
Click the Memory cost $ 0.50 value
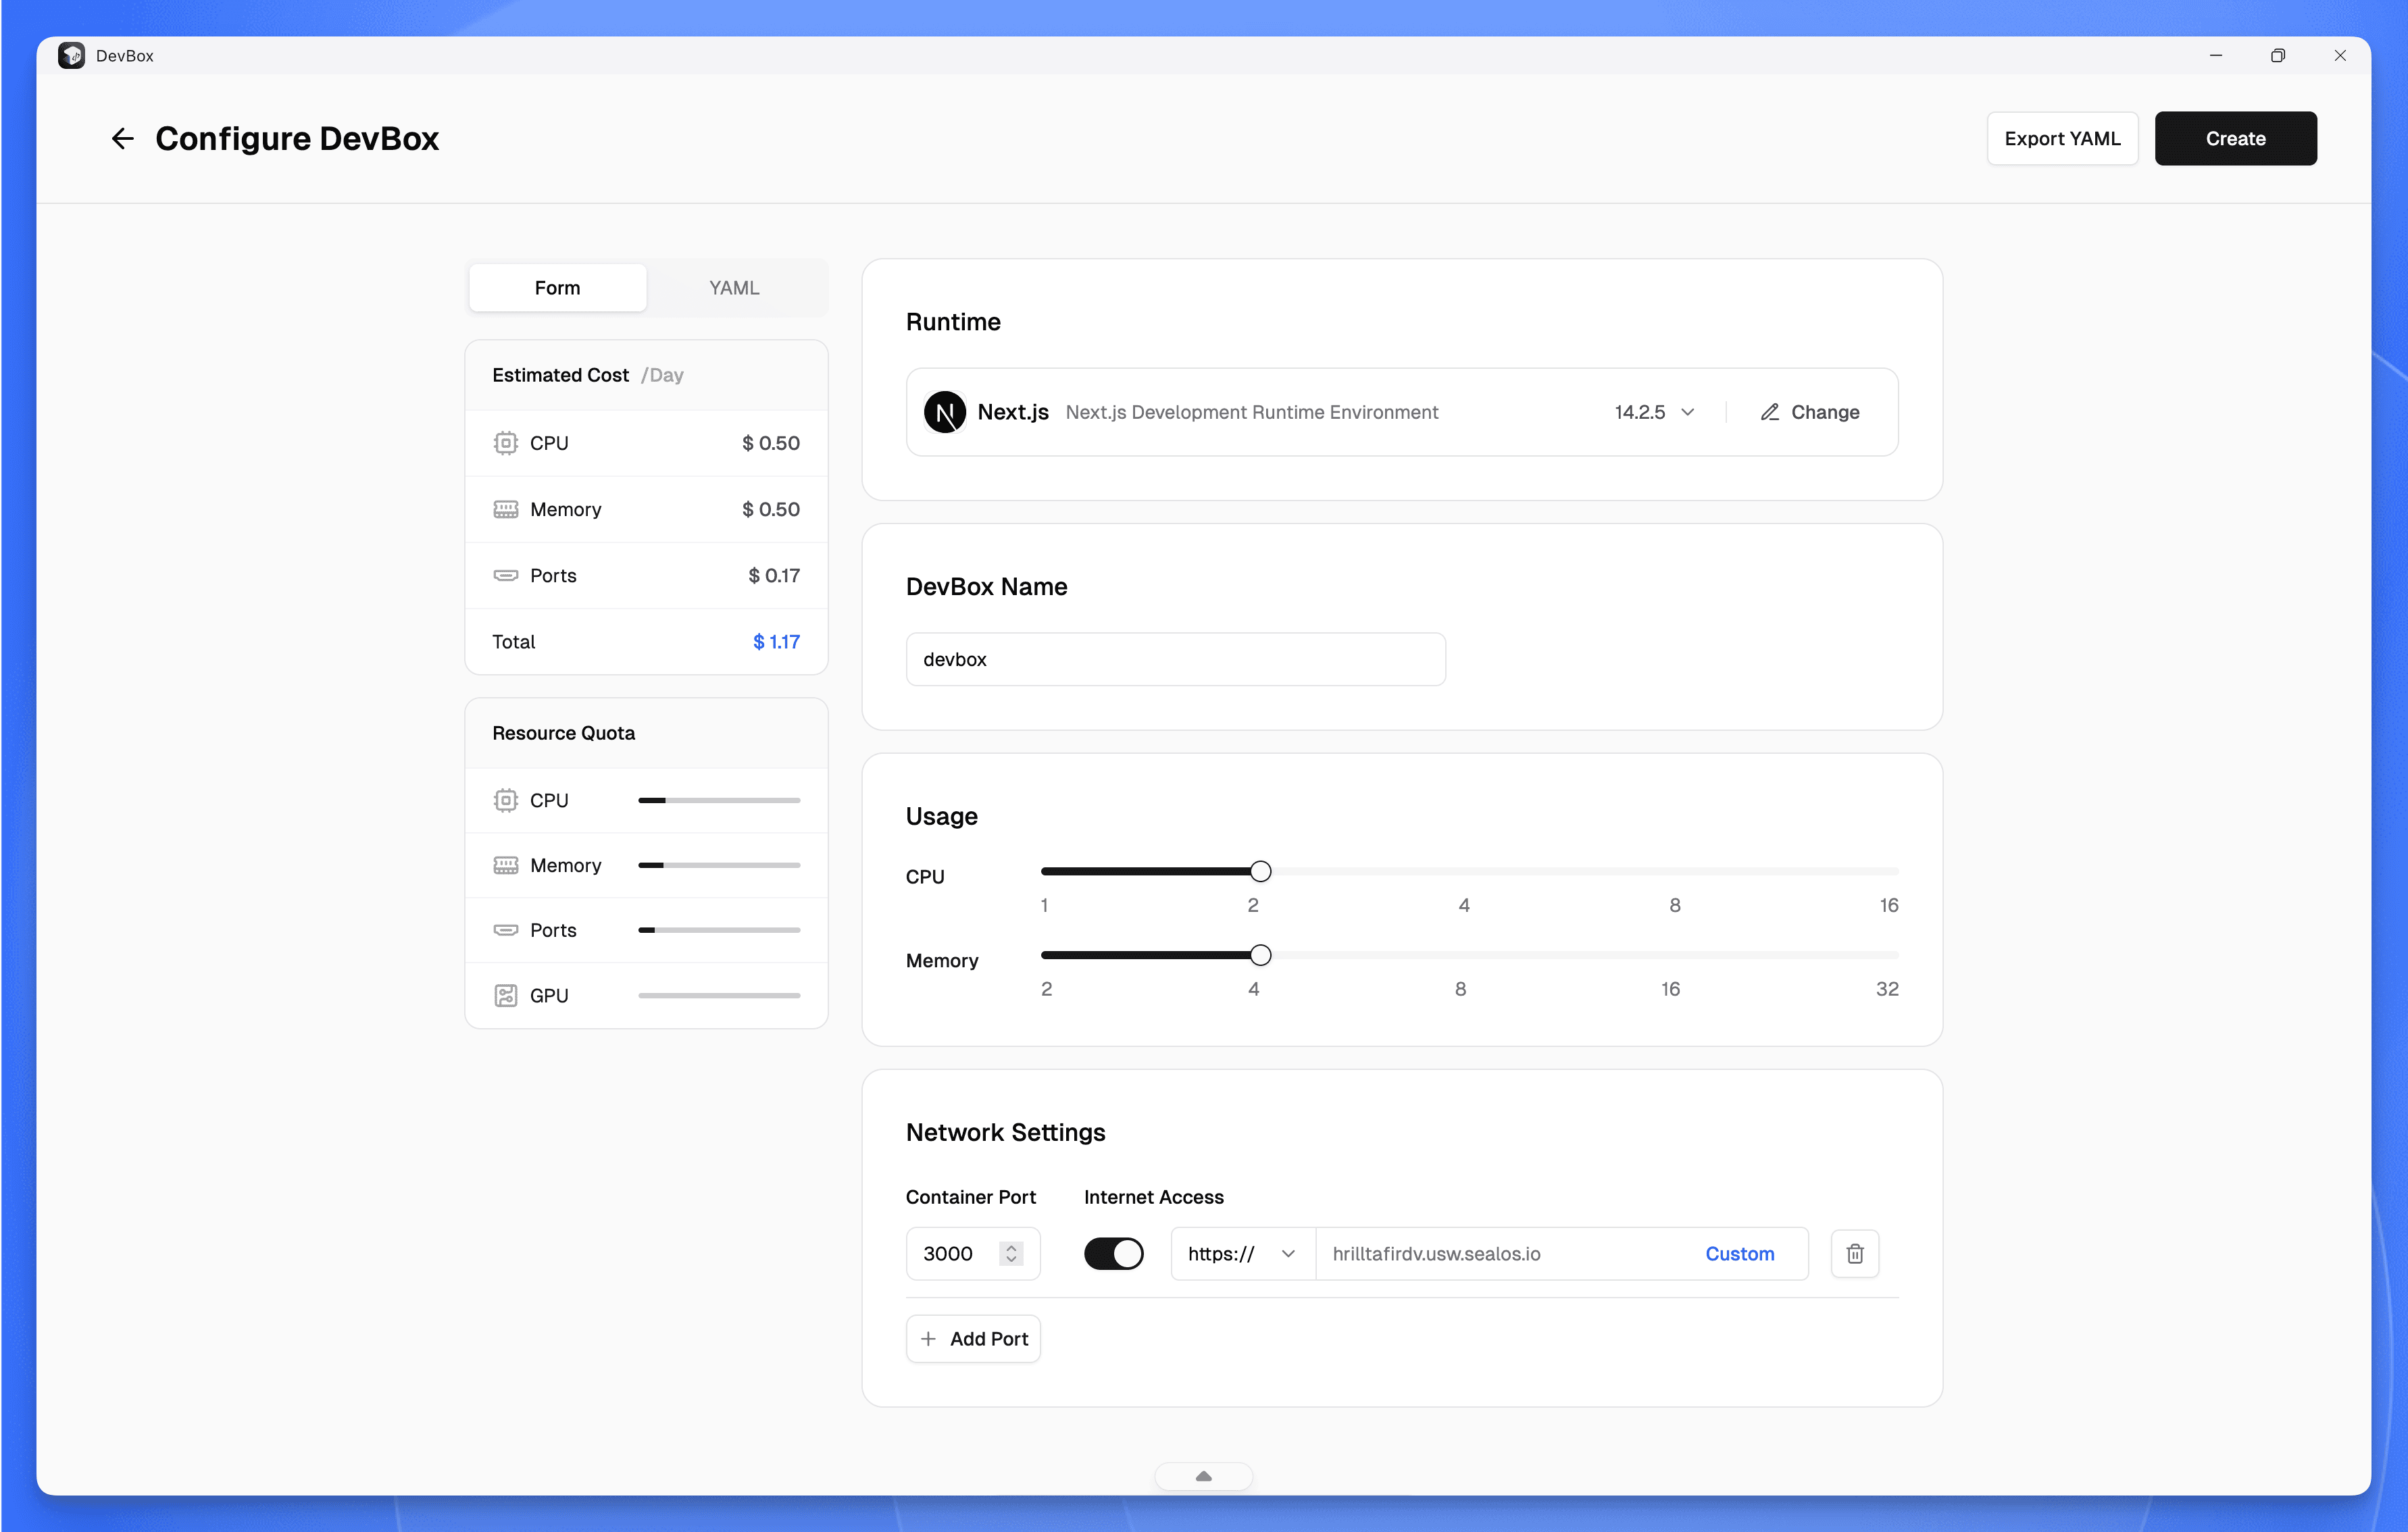[771, 509]
